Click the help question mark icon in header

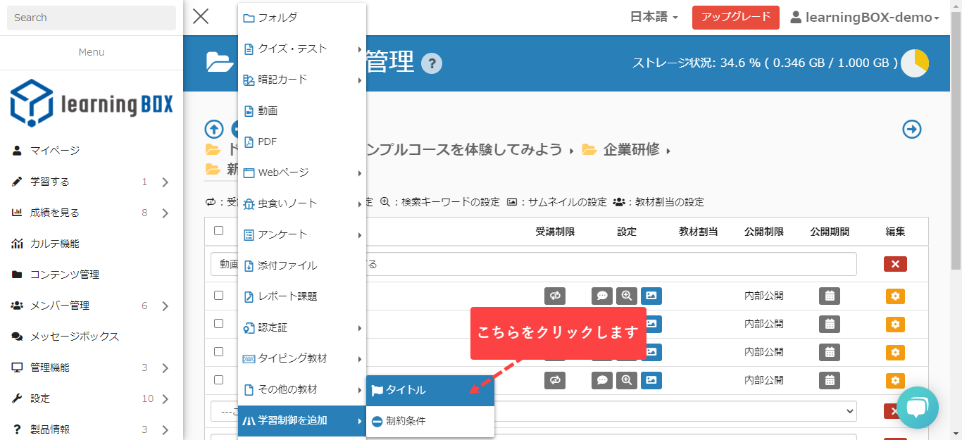tap(432, 63)
